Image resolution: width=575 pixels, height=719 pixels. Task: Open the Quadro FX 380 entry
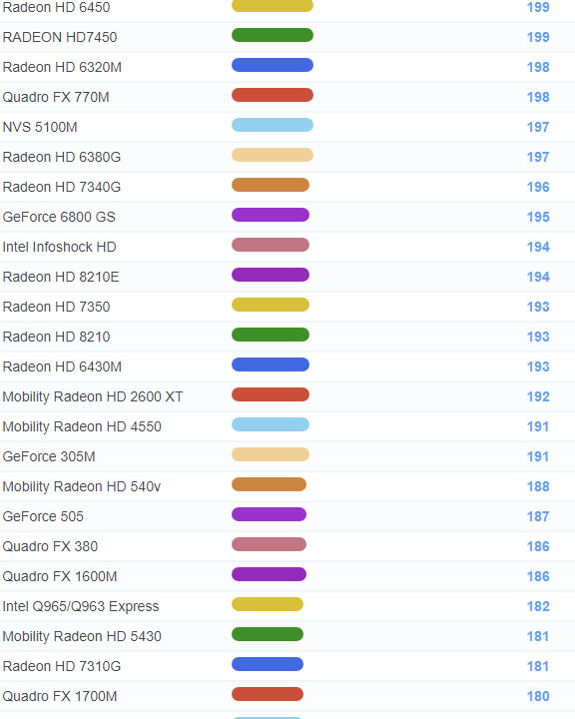coord(50,546)
